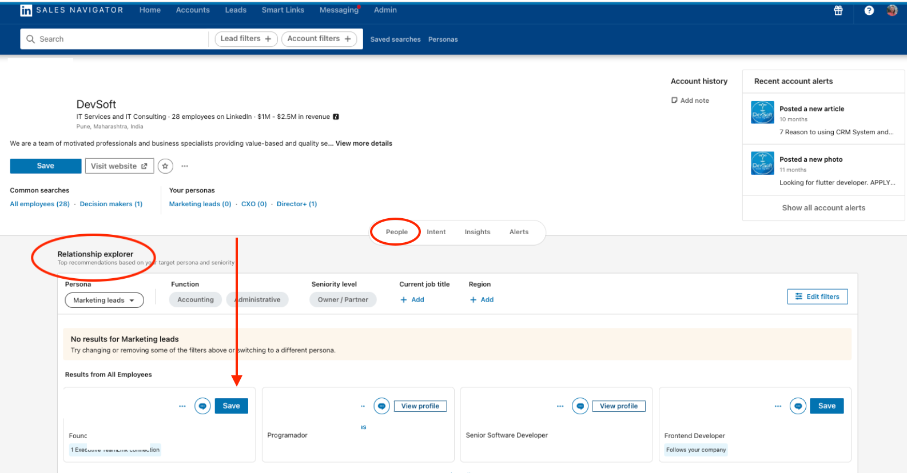Add a Current job title filter

coord(412,300)
